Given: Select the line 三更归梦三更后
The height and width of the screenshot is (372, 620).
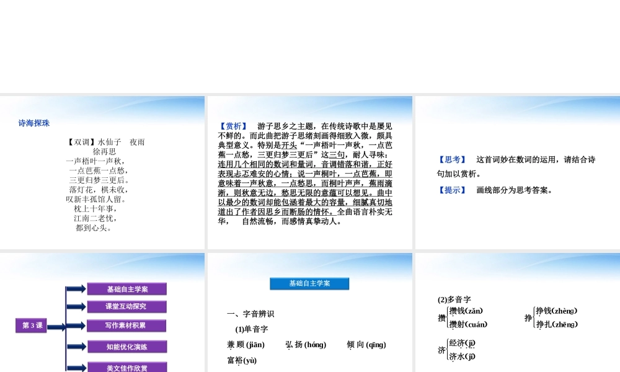Looking at the screenshot, I should coord(99,180).
